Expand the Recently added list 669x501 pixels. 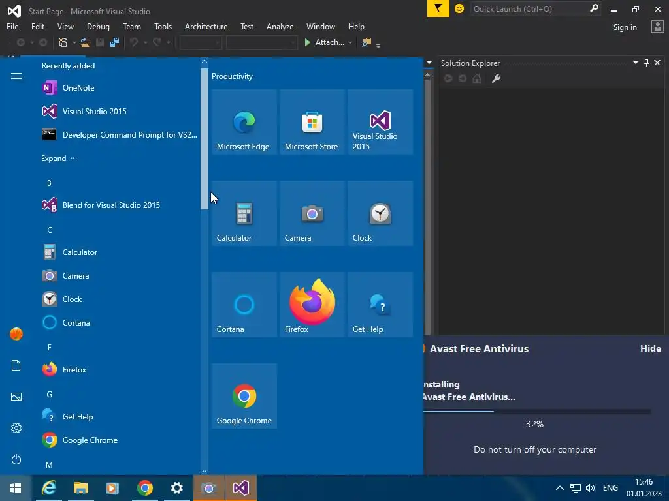pos(58,159)
